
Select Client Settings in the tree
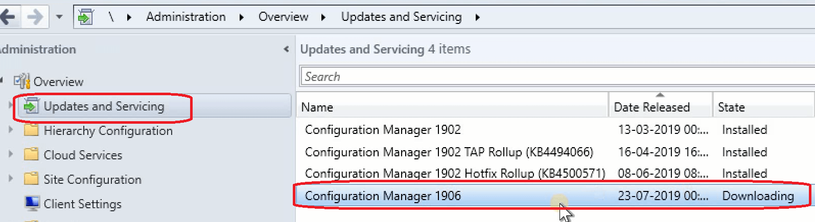[83, 204]
